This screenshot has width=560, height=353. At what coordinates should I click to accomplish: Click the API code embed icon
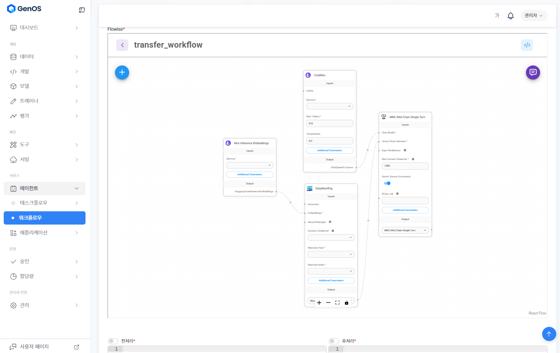527,45
